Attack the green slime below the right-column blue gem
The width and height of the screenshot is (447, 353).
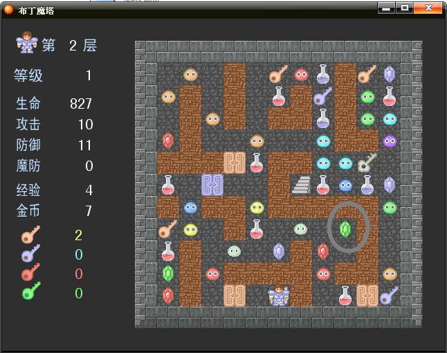pos(390,208)
